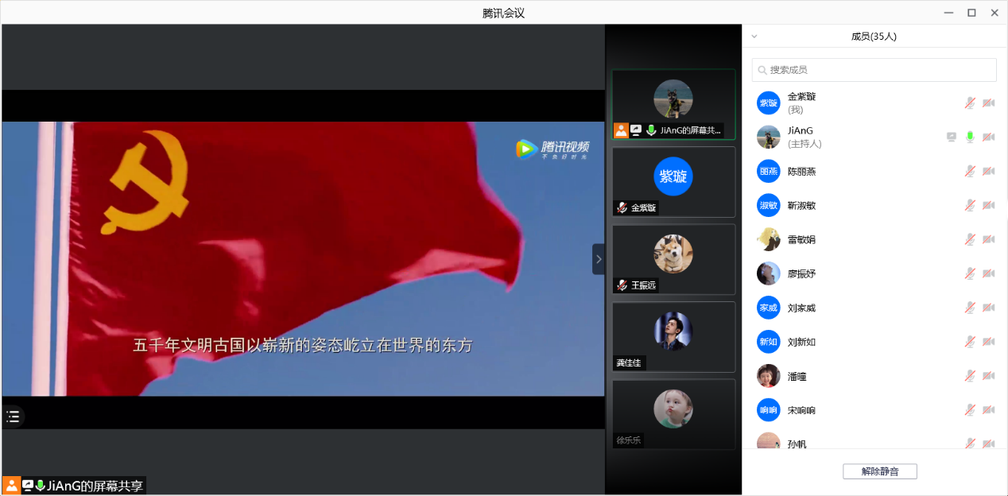Click the name 刘家威 in the member list
Viewport: 1008px width, 496px height.
pos(801,308)
